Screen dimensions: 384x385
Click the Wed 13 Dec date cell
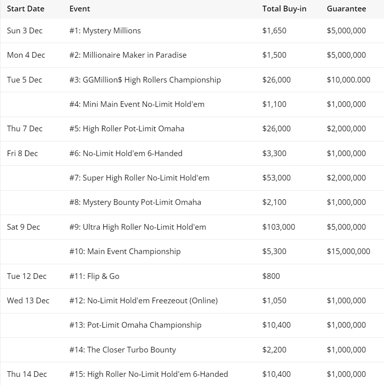pyautogui.click(x=28, y=300)
